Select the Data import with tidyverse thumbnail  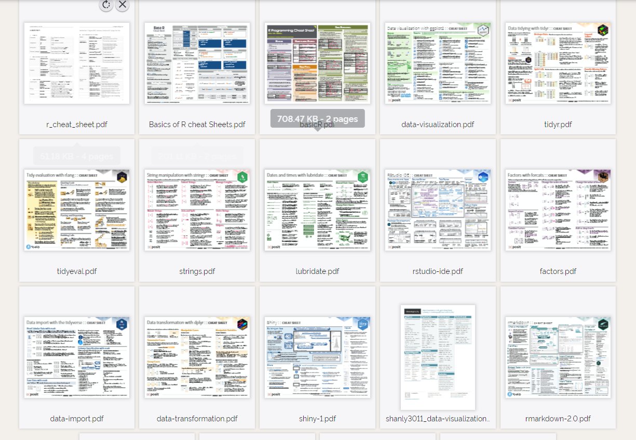point(77,357)
